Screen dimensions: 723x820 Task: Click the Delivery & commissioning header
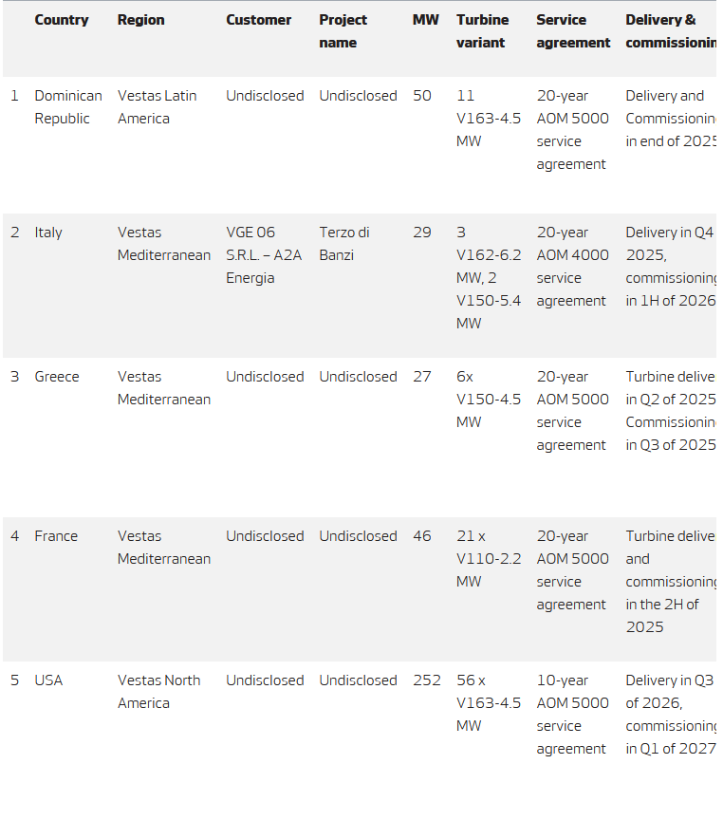click(669, 31)
